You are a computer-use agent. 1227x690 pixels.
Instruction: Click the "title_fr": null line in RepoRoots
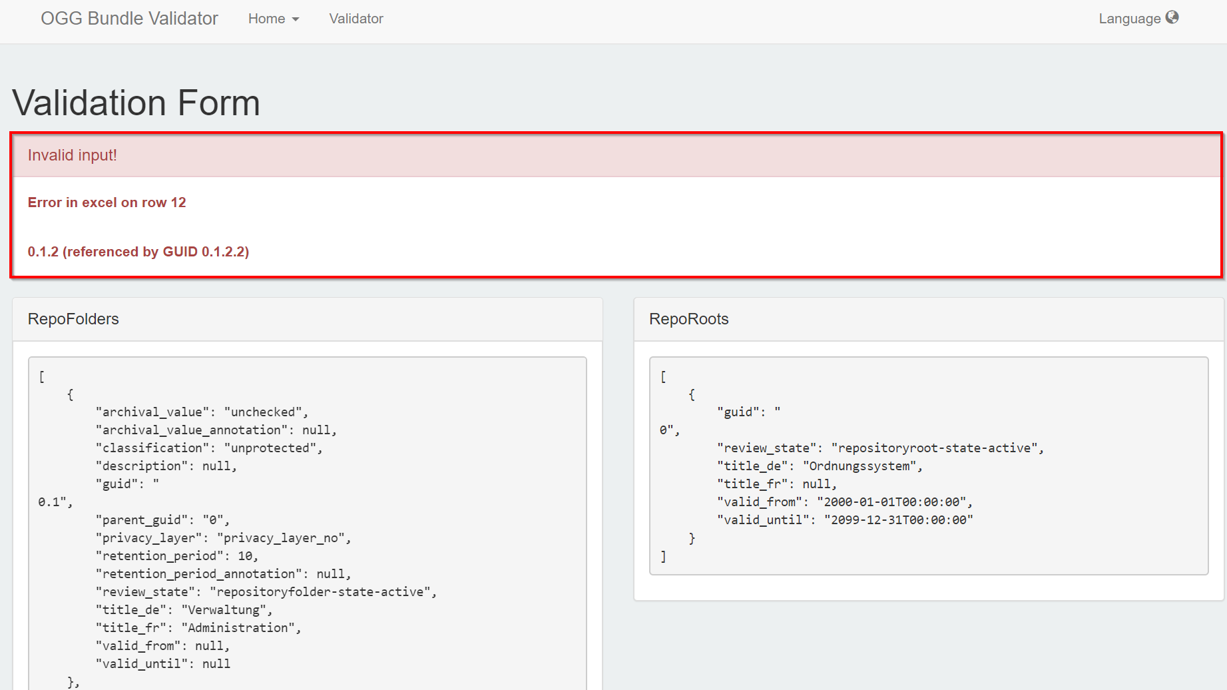coord(777,484)
